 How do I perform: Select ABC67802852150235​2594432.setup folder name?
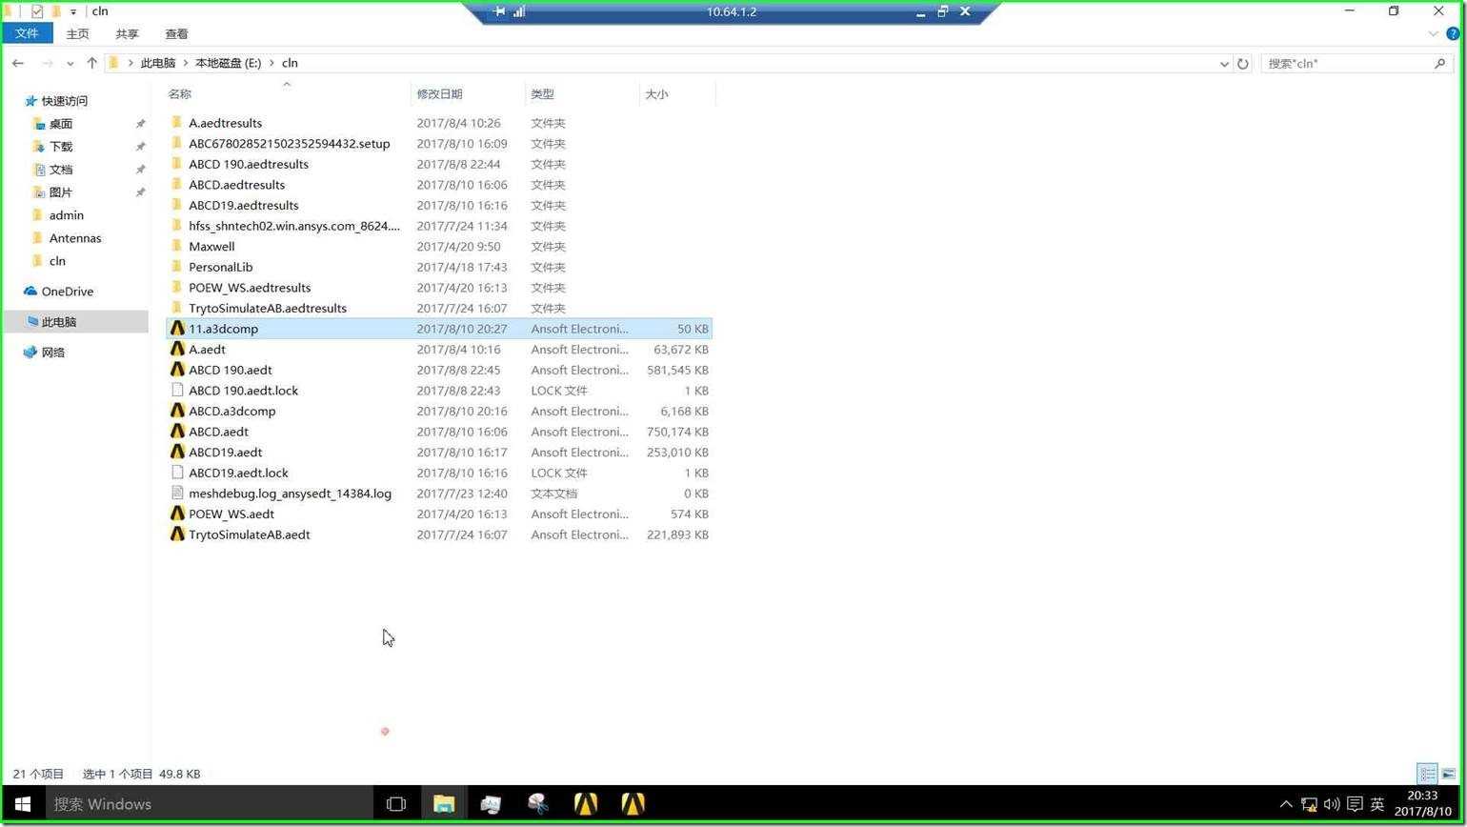coord(290,144)
